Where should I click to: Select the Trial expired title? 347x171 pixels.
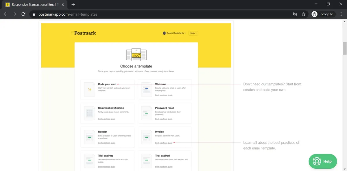[x=162, y=156]
